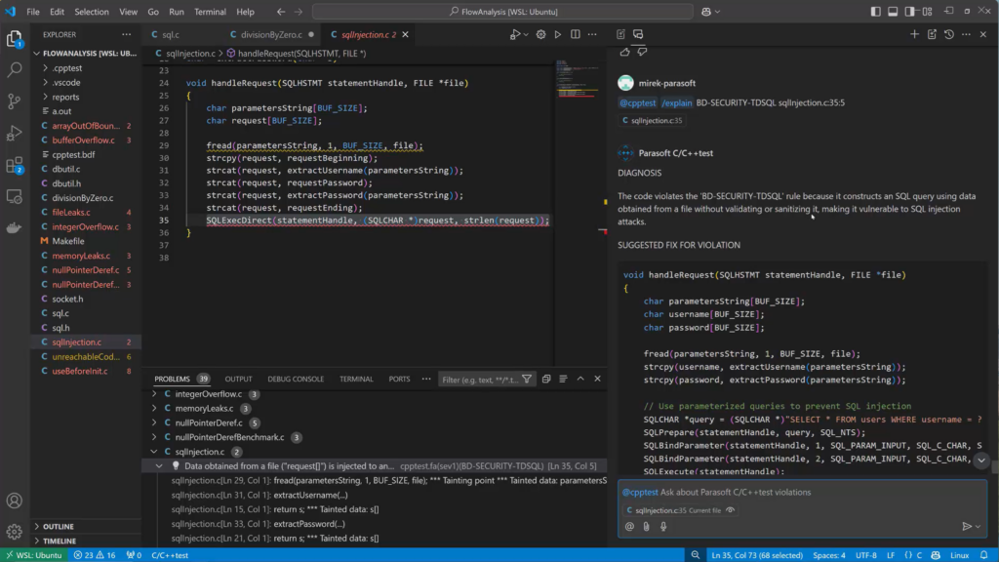Toggle bottom panel layout button
This screenshot has width=999, height=562.
coord(893,12)
